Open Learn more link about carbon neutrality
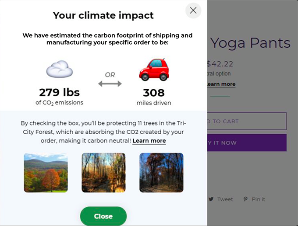298x226 pixels. (x=149, y=141)
